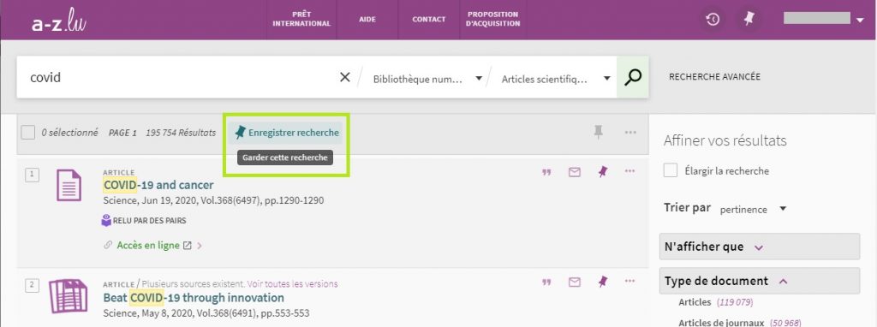Pin selected results using the grey toolbar pin

pyautogui.click(x=599, y=133)
